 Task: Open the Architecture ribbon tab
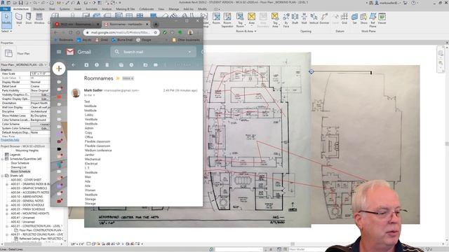click(x=21, y=9)
